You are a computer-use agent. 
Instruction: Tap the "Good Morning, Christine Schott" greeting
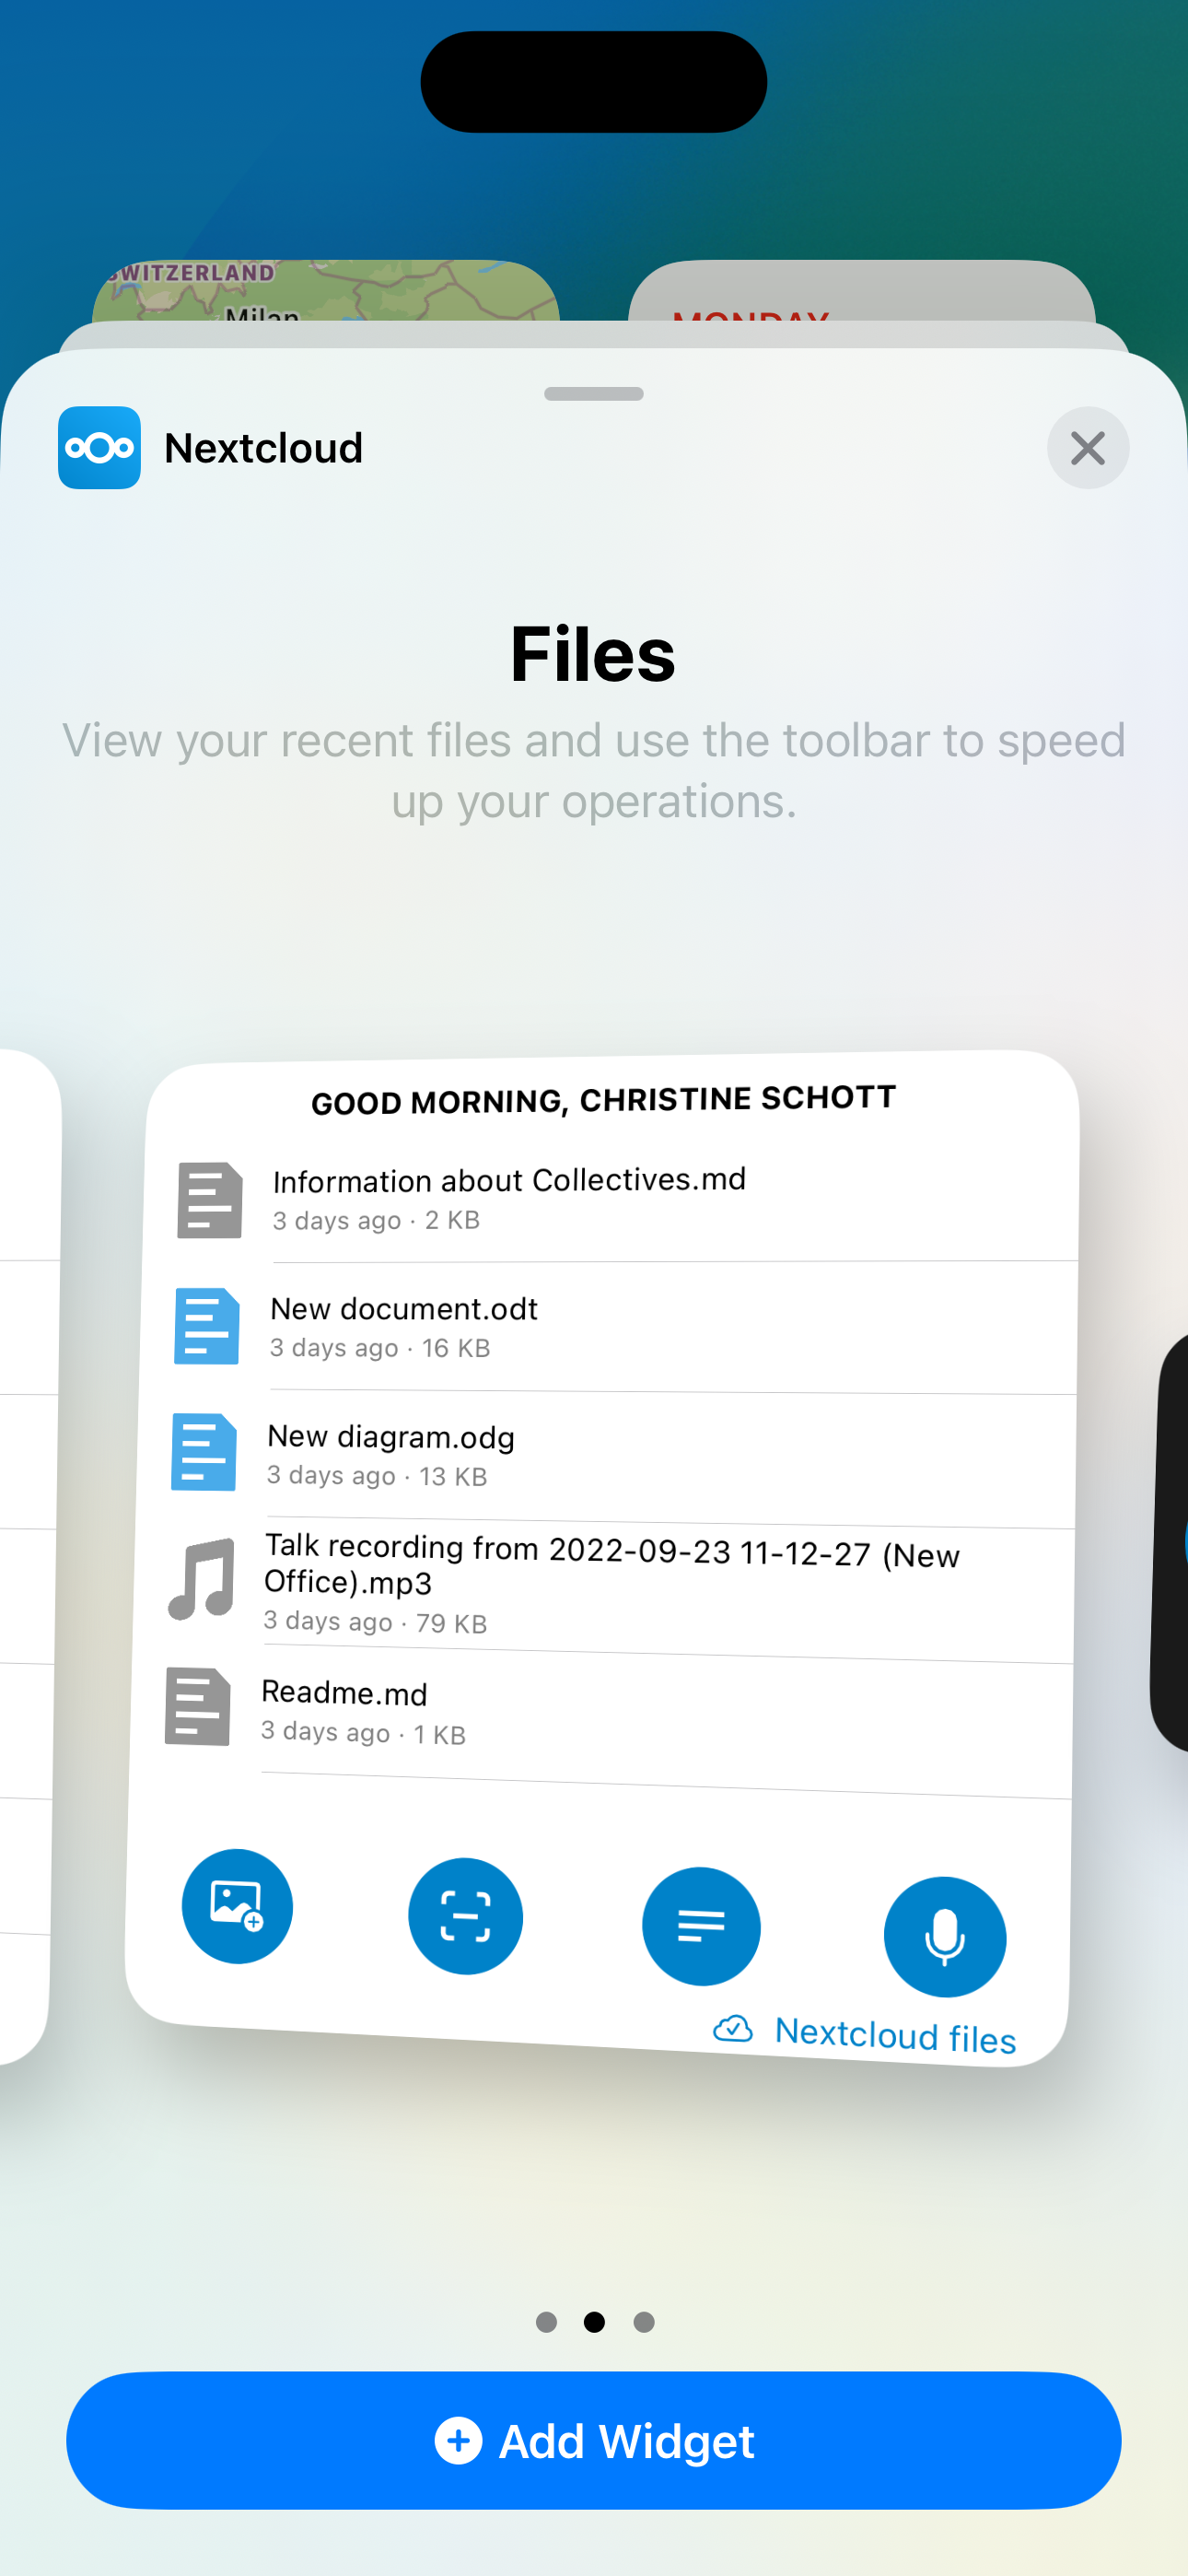coord(604,1100)
